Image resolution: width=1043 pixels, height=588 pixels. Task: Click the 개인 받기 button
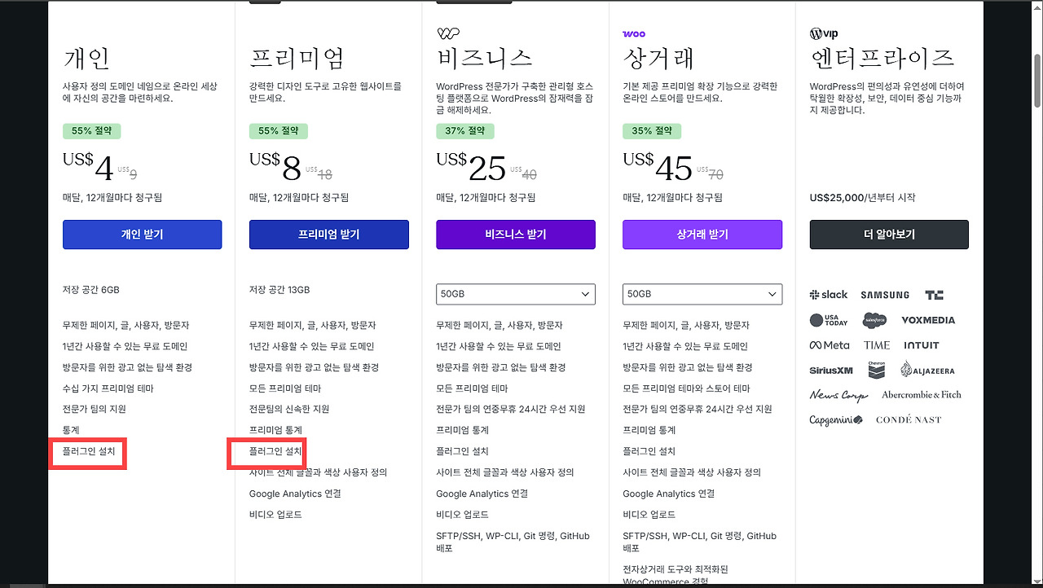pos(142,234)
